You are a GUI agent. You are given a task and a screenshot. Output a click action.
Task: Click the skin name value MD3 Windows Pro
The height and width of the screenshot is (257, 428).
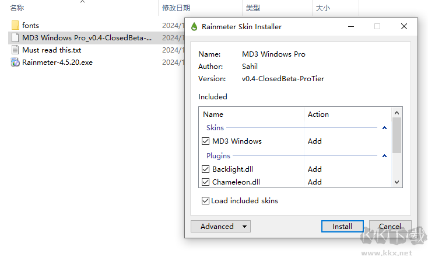tap(273, 54)
